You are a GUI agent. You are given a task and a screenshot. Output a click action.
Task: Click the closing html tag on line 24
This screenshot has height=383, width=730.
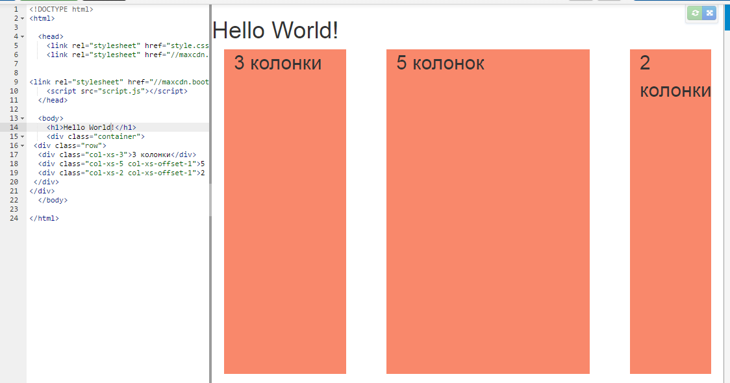(x=43, y=218)
